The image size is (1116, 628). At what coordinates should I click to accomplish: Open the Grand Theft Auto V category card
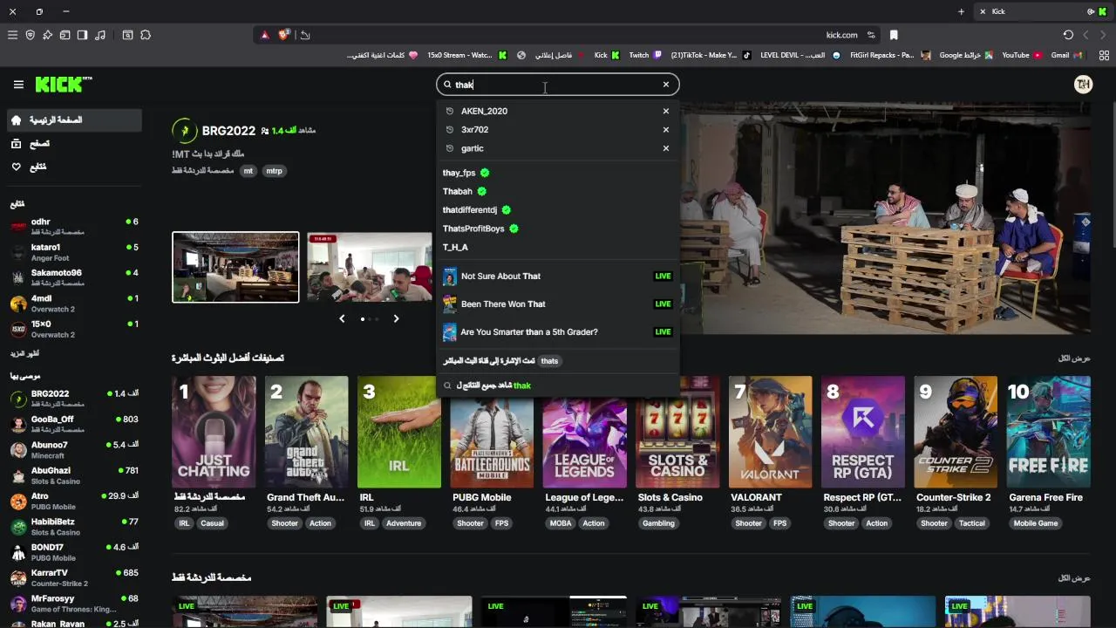[306, 432]
